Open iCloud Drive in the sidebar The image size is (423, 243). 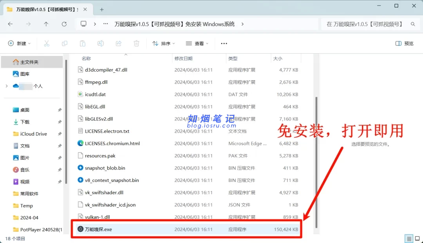(30, 134)
